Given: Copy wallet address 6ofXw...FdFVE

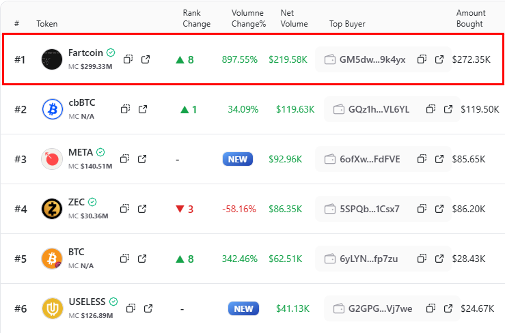Looking at the screenshot, I should (x=422, y=159).
